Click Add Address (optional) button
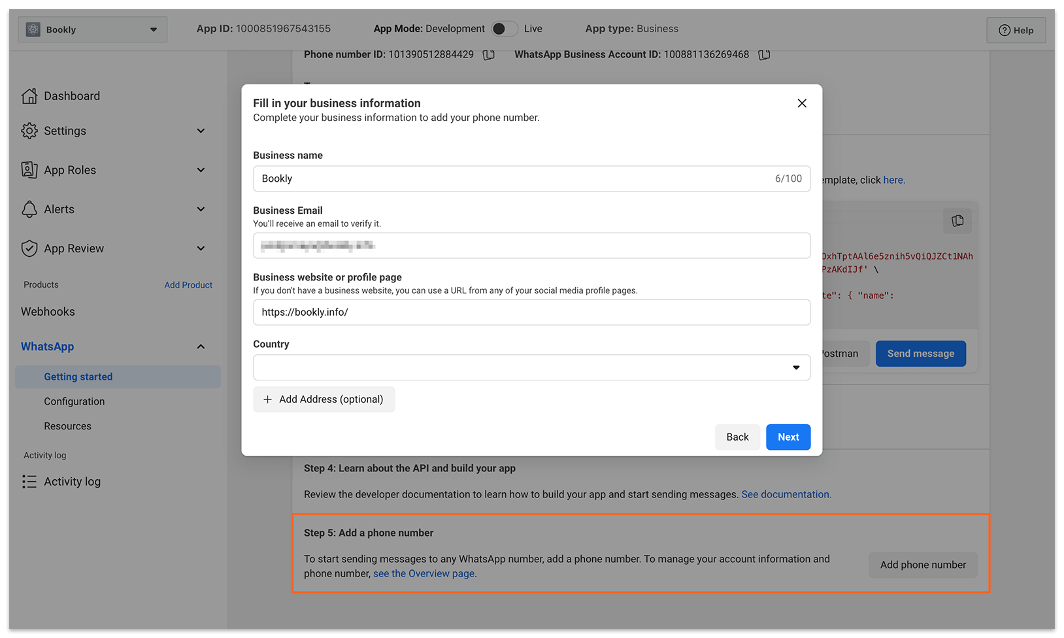Image resolution: width=1064 pixels, height=638 pixels. tap(324, 399)
